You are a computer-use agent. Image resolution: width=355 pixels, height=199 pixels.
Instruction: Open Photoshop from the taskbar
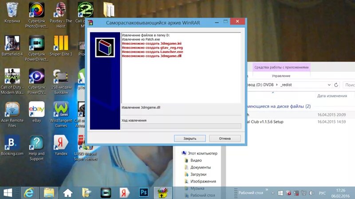[x=143, y=193]
